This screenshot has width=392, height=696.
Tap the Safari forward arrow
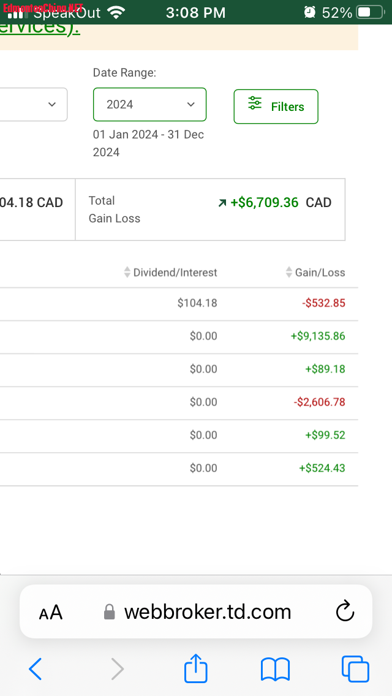pos(117,668)
